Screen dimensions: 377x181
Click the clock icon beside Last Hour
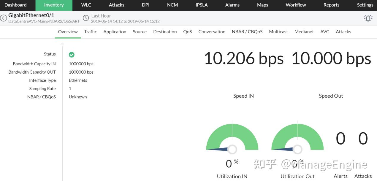coord(86,18)
